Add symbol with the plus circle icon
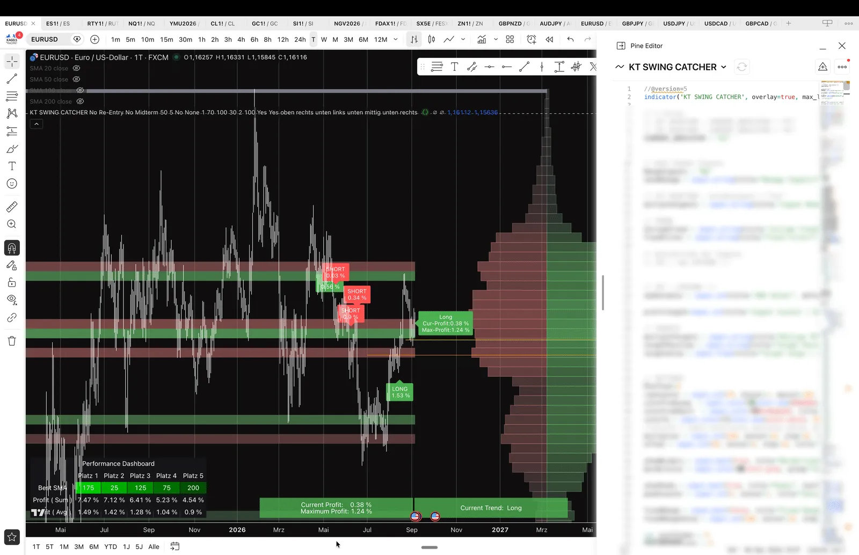 tap(95, 39)
